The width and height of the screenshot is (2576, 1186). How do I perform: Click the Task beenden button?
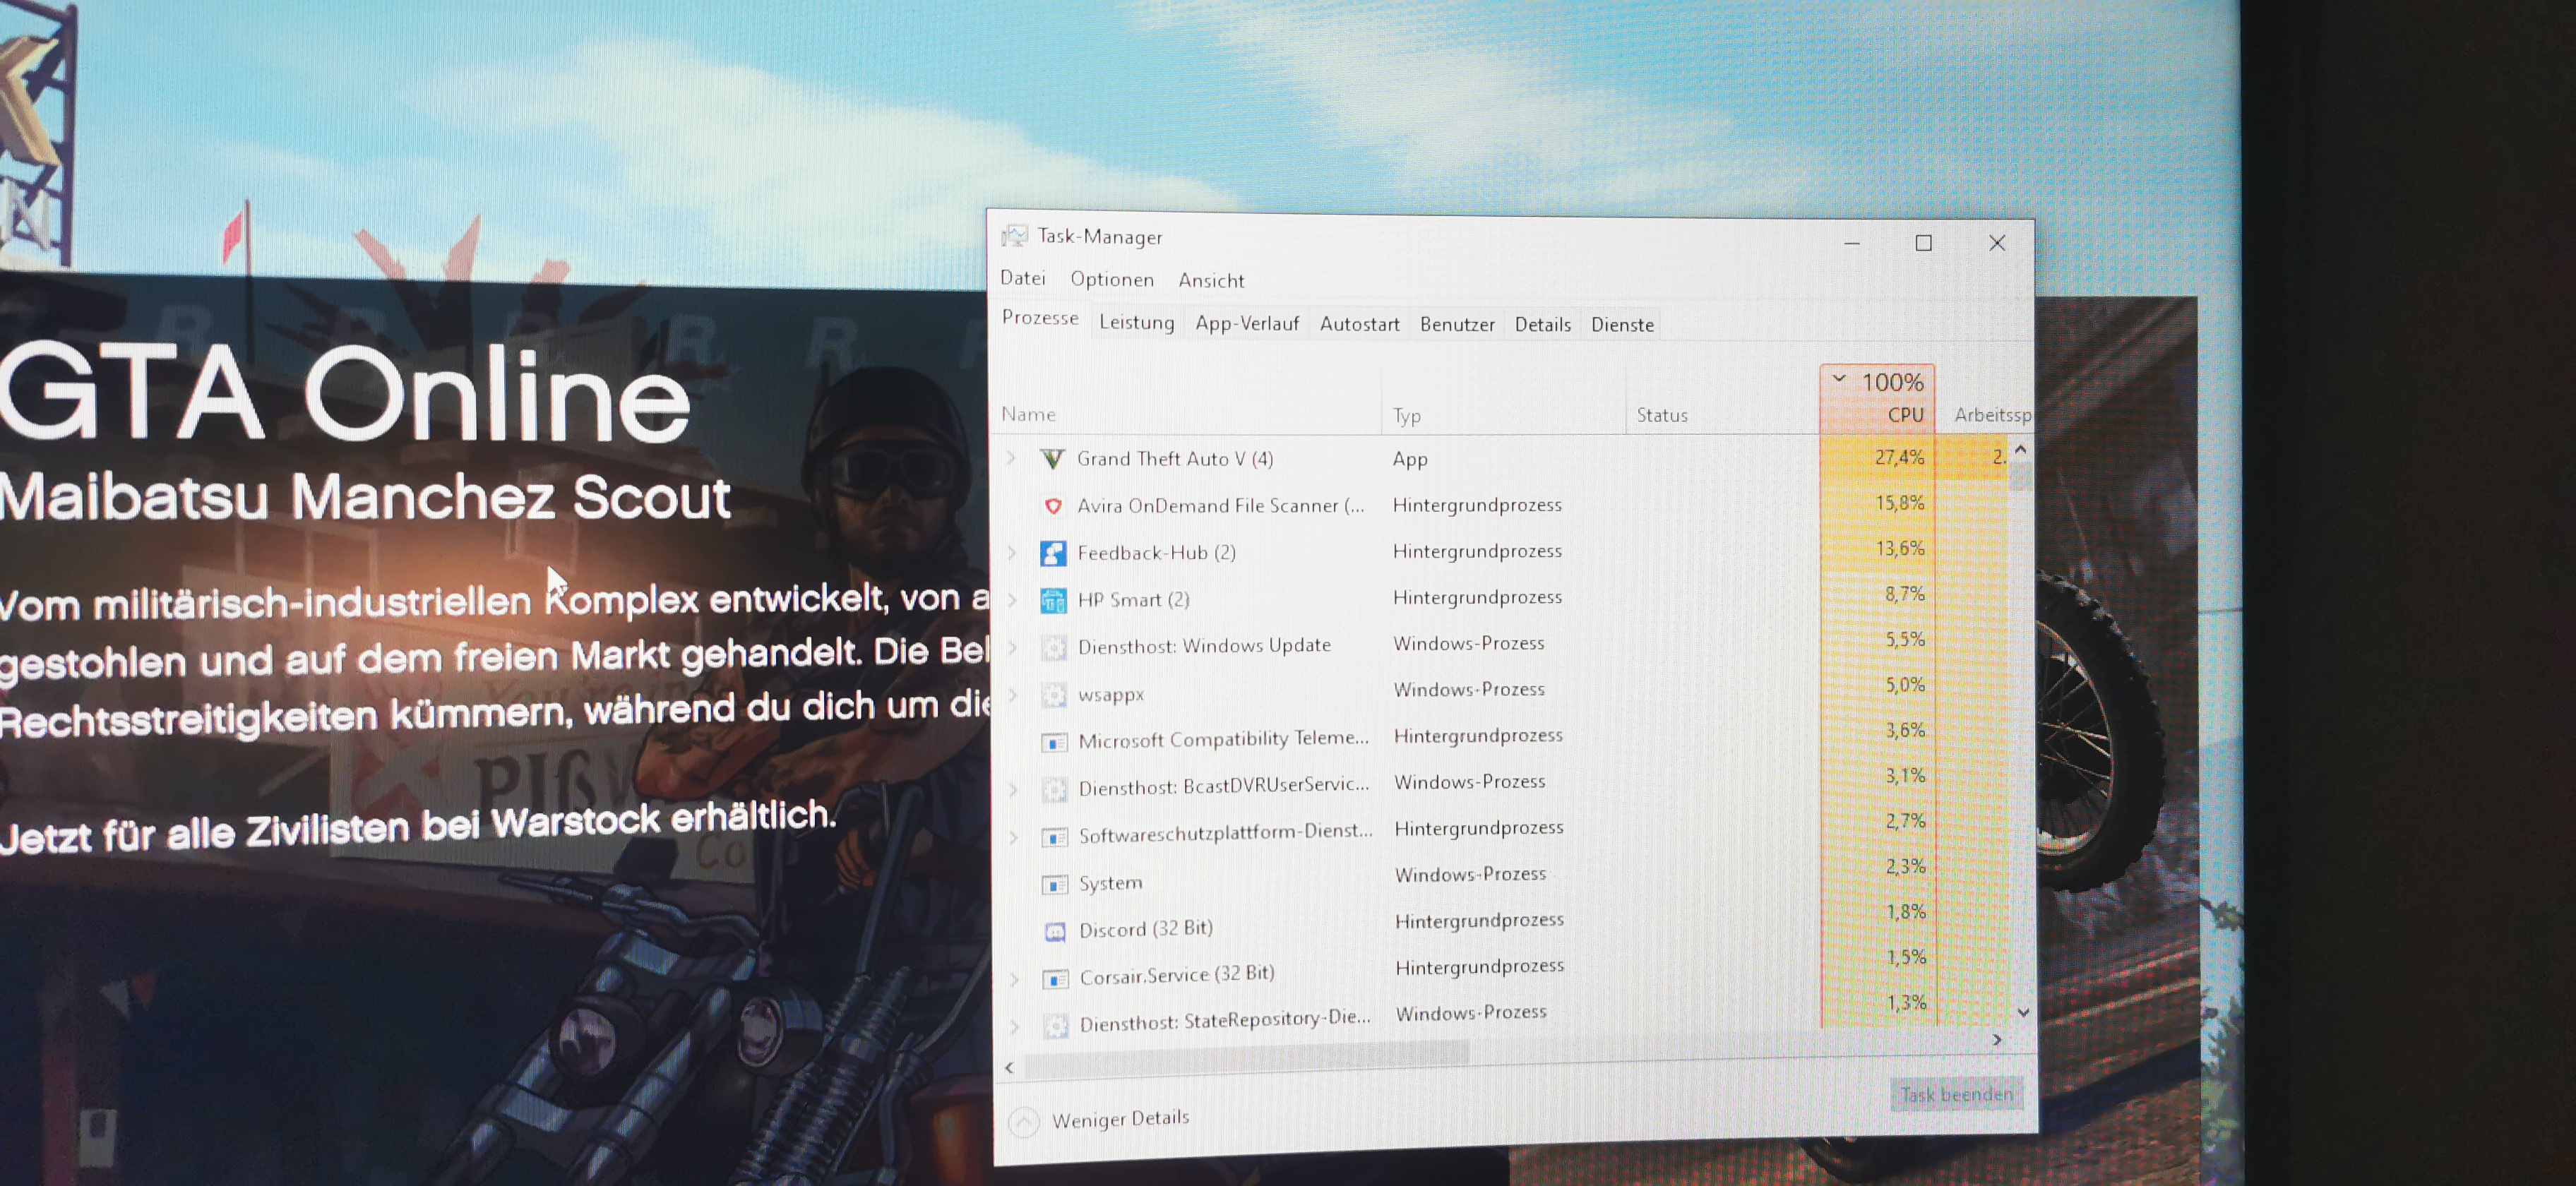point(1955,1094)
